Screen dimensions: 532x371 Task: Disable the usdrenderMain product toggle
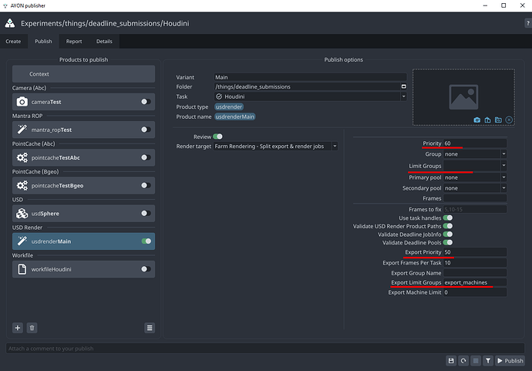point(146,241)
